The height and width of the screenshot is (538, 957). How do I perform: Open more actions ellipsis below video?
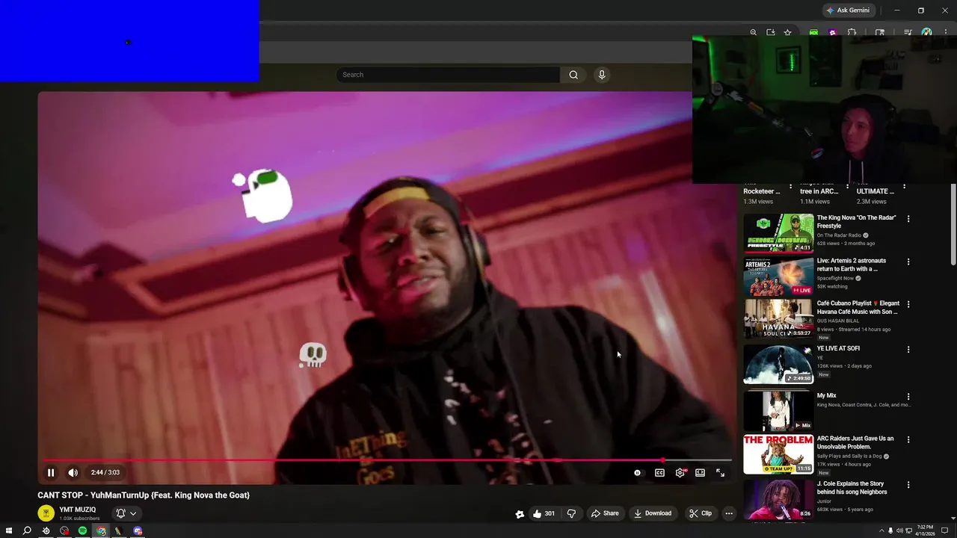pos(729,513)
